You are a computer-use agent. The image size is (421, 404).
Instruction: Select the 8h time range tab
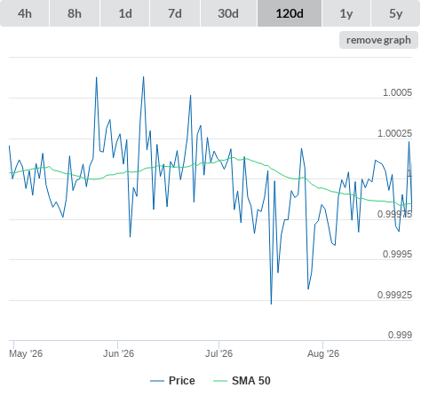pyautogui.click(x=75, y=13)
